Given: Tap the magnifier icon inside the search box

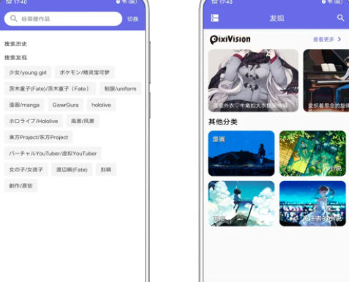Looking at the screenshot, I should pos(14,18).
